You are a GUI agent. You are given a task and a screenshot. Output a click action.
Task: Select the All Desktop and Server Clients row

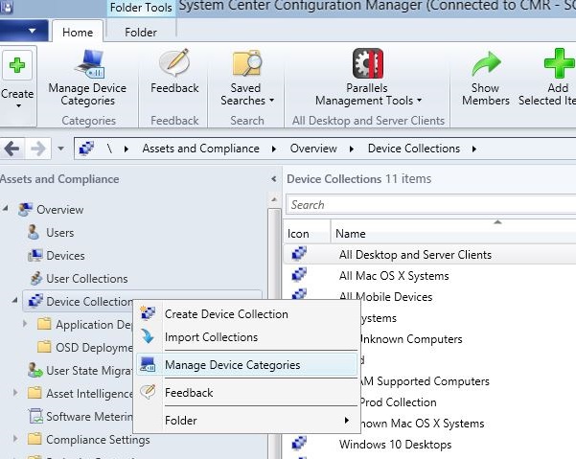[415, 255]
